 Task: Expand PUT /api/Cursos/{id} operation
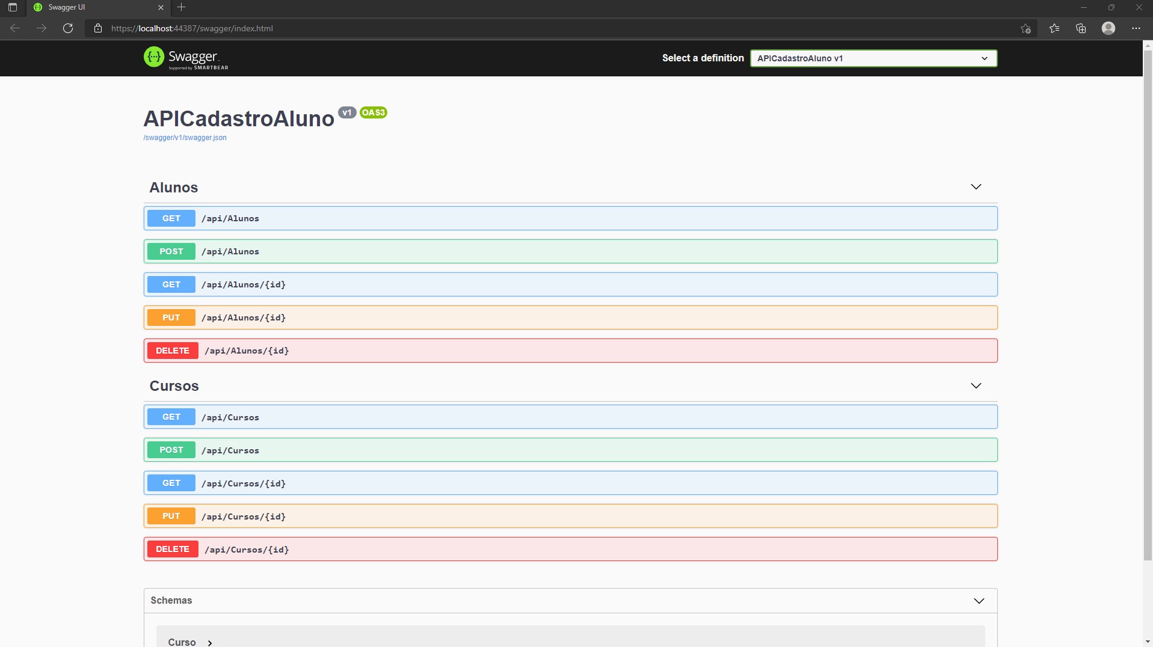[x=570, y=516]
